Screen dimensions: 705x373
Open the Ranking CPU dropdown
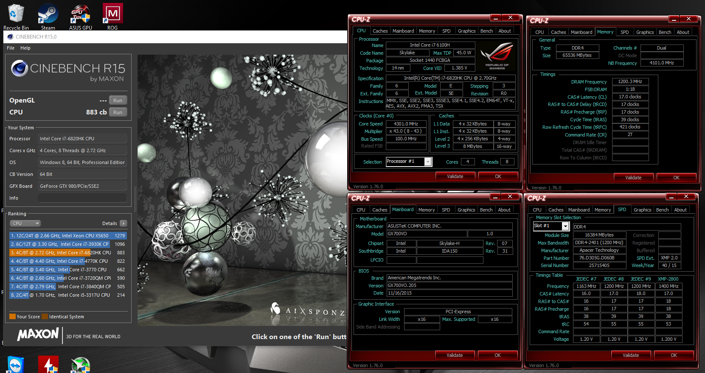coord(25,223)
